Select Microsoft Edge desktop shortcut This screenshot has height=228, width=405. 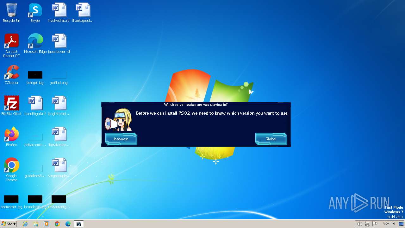(x=35, y=44)
